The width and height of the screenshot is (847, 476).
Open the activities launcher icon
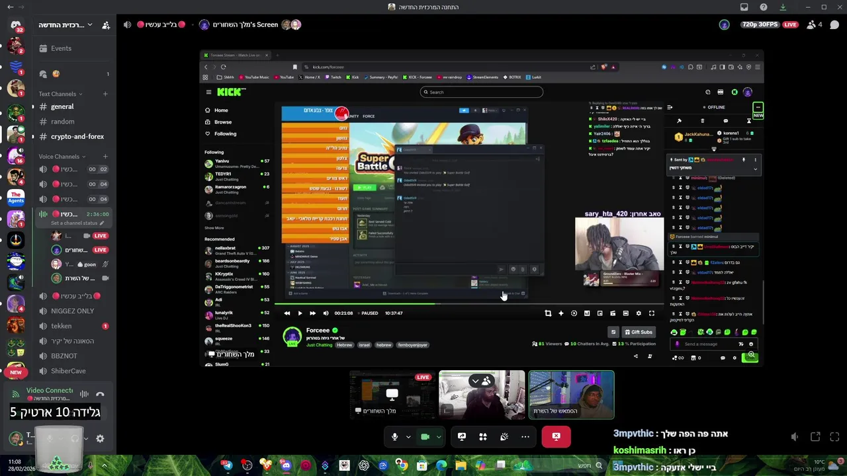pos(483,436)
